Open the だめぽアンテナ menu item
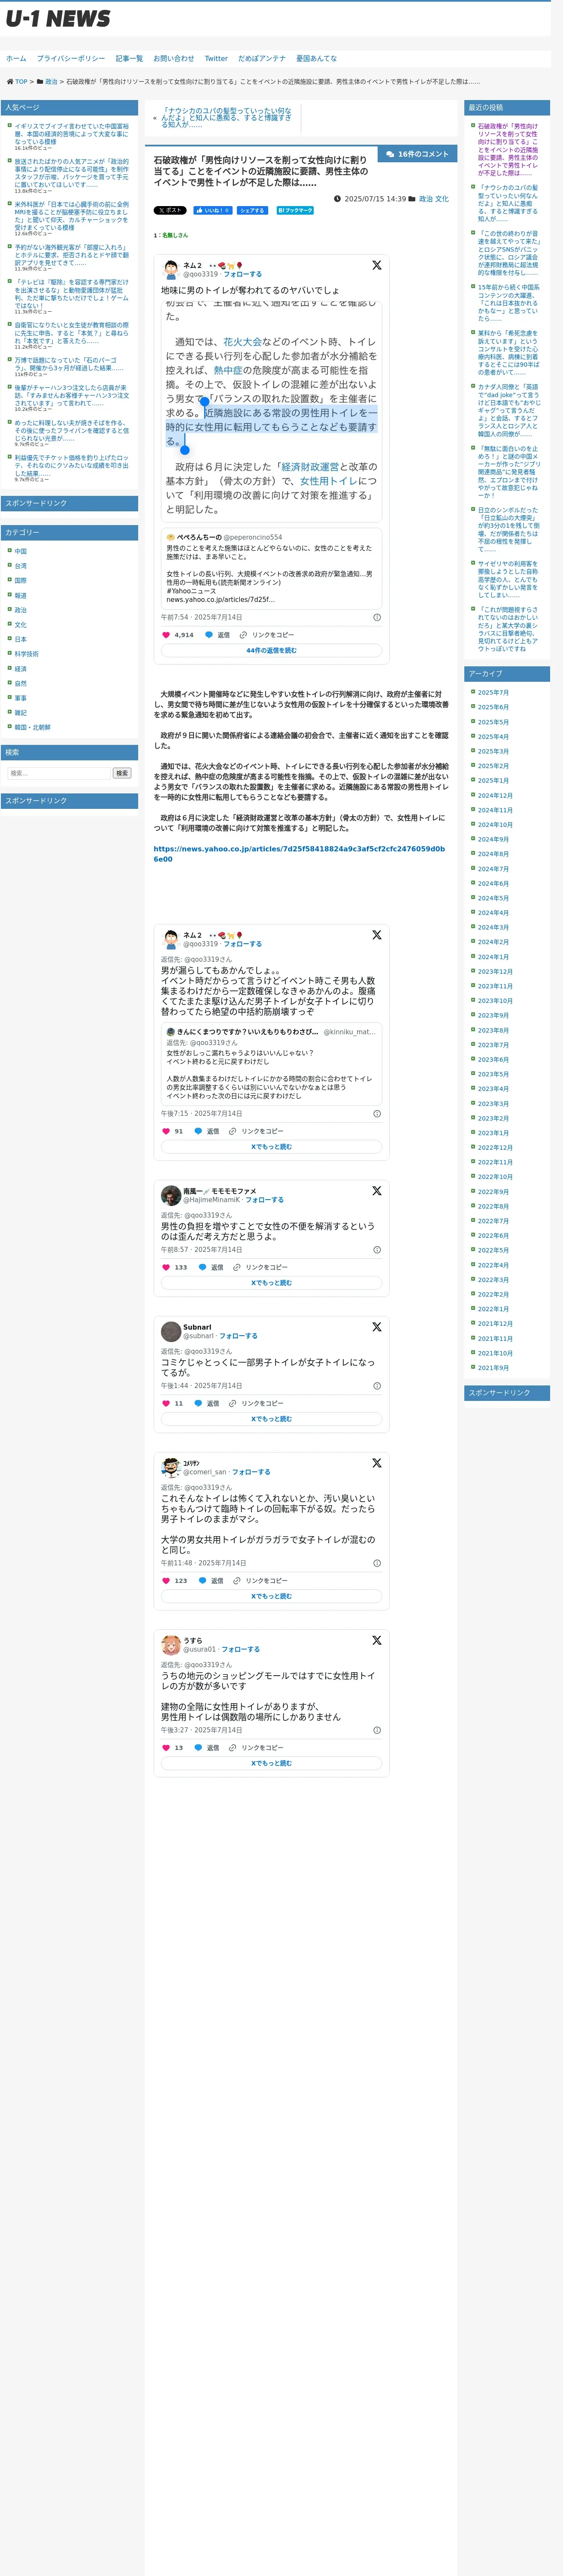 click(262, 59)
